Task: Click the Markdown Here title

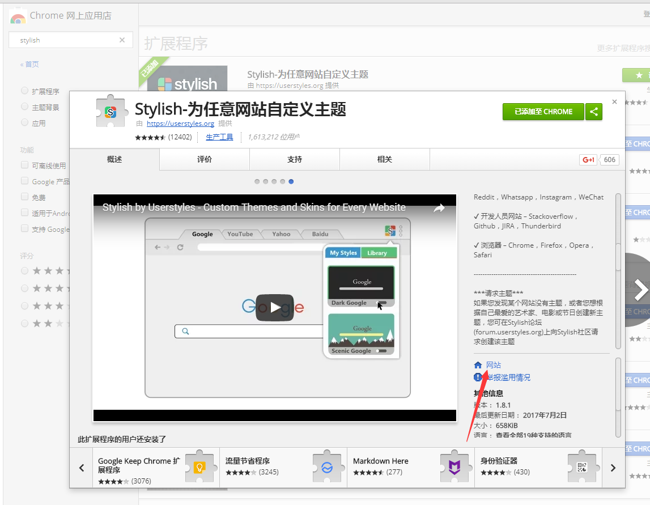Action: 381,461
